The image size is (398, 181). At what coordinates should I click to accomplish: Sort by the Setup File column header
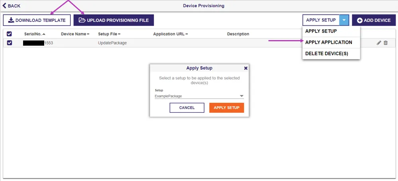[109, 34]
